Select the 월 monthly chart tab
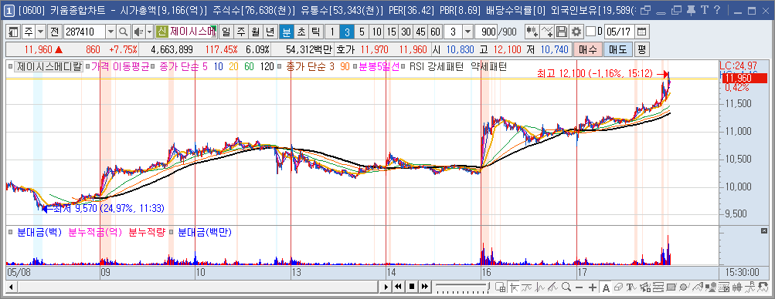Viewport: 775px width, 299px height. coord(255,32)
